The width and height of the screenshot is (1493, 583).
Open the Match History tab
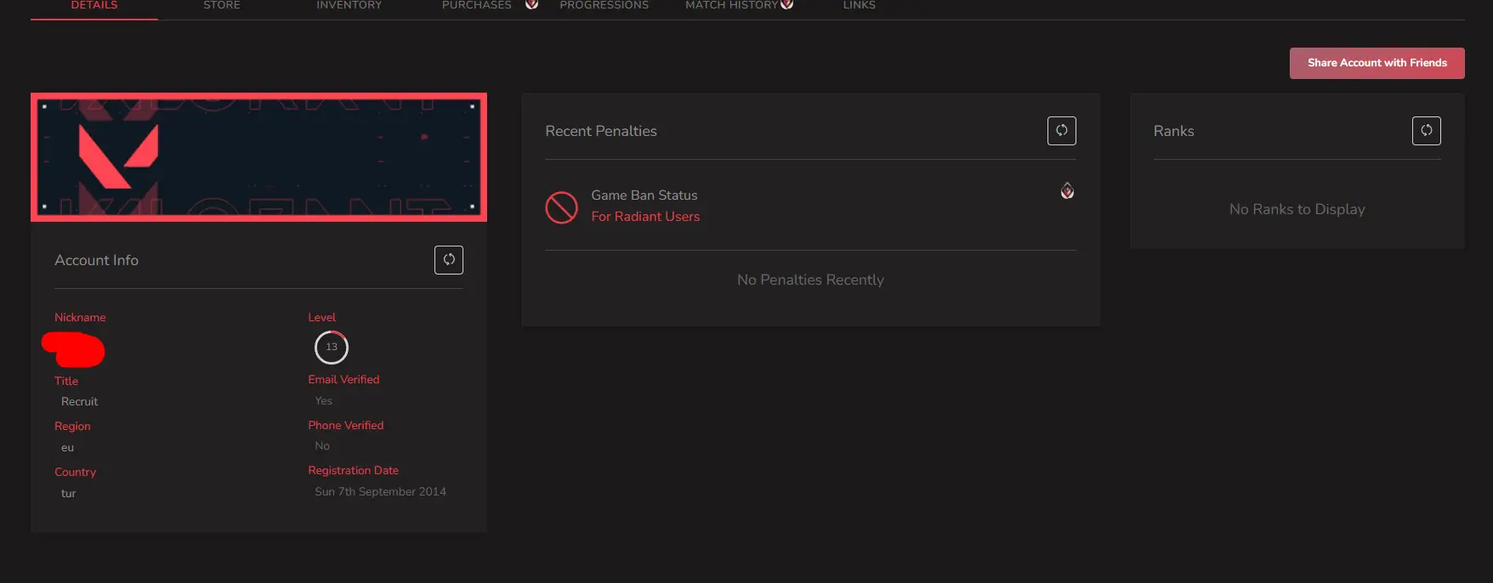(x=731, y=5)
